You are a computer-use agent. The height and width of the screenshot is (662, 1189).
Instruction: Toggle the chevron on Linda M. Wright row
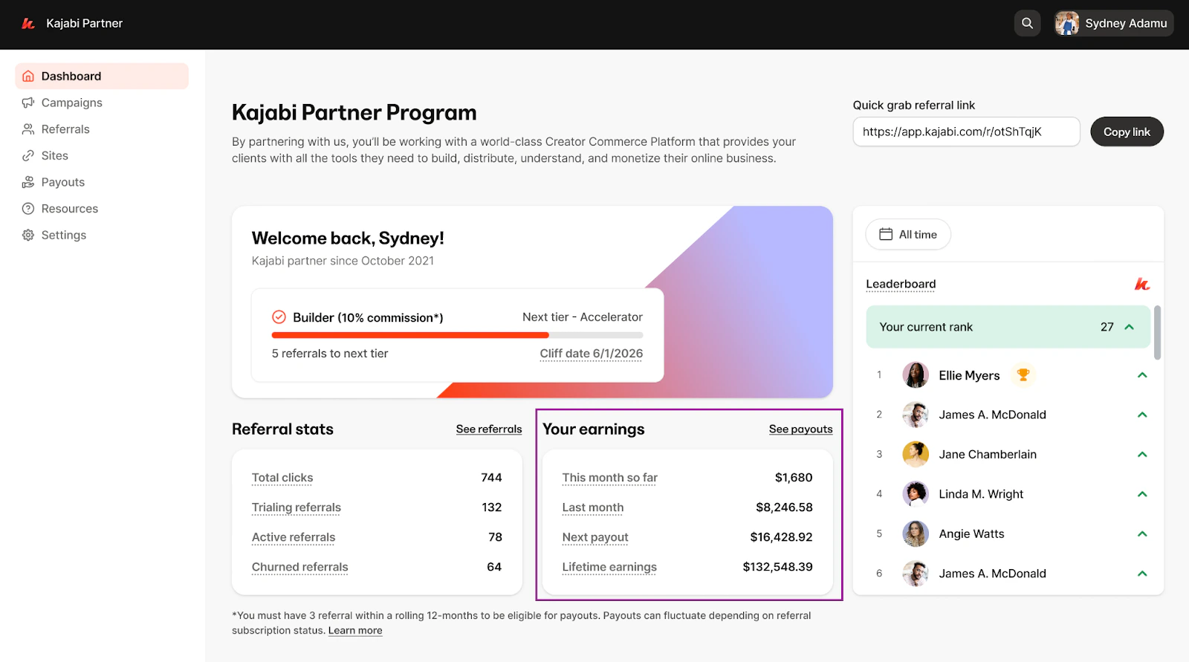coord(1142,494)
